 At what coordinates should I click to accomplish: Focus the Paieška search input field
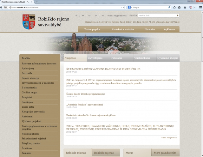click(157, 15)
